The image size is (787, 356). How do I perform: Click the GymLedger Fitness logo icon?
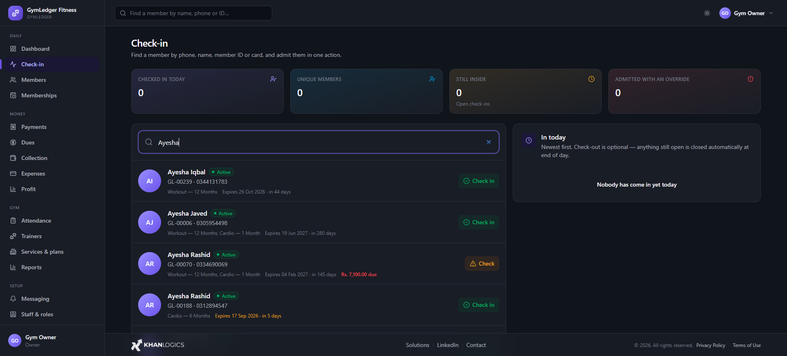pyautogui.click(x=16, y=13)
